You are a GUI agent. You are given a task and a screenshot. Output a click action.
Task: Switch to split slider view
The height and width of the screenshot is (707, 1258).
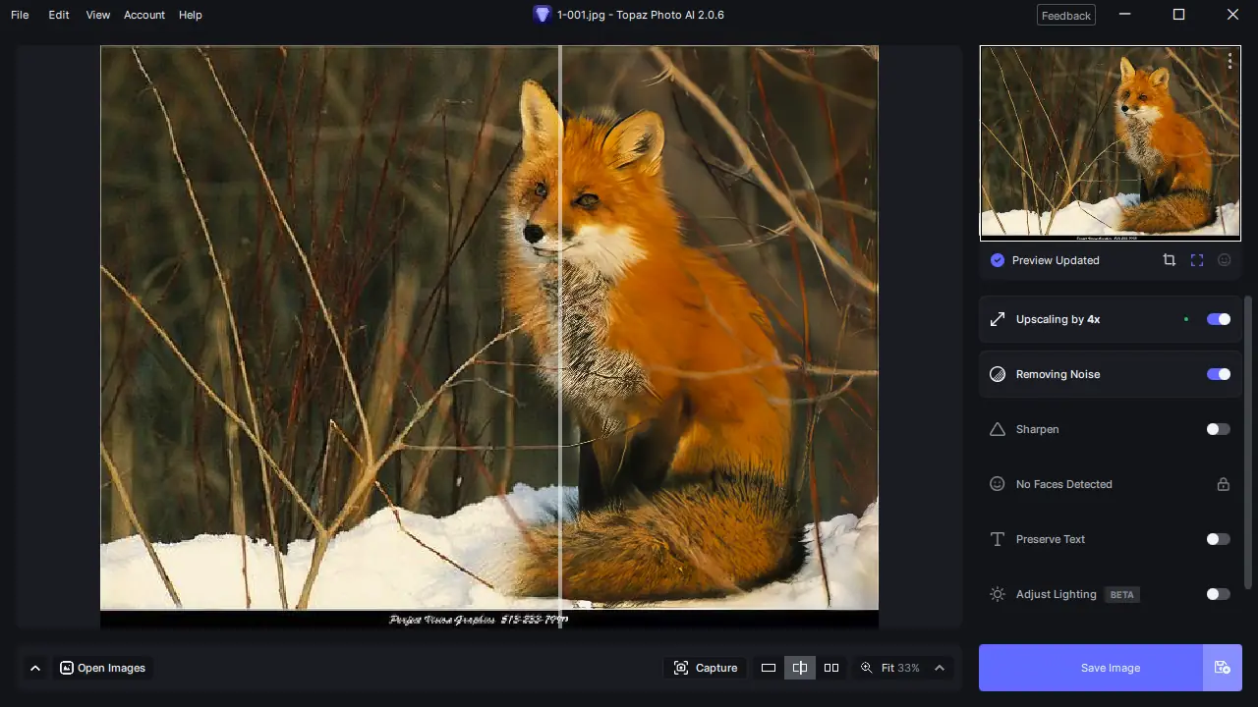[800, 668]
